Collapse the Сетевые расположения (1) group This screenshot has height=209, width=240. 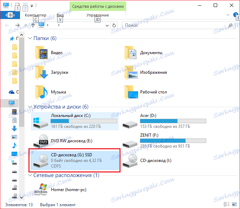(30, 175)
